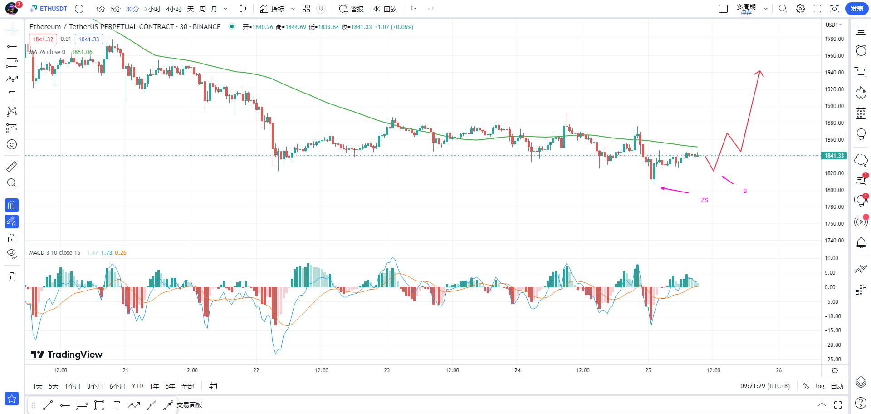Toggle 自动 auto scale mode
This screenshot has height=414, width=871.
[837, 386]
